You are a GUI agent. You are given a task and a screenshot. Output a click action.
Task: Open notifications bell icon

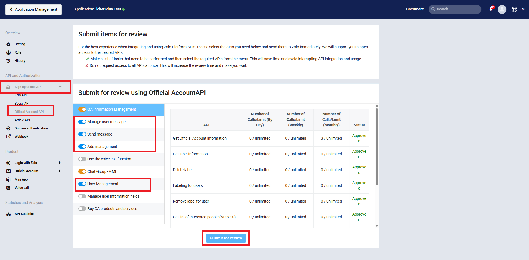(491, 9)
